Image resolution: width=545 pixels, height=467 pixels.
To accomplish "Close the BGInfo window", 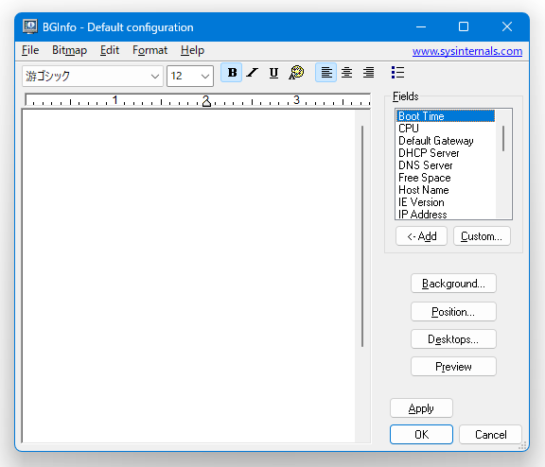I will [507, 26].
